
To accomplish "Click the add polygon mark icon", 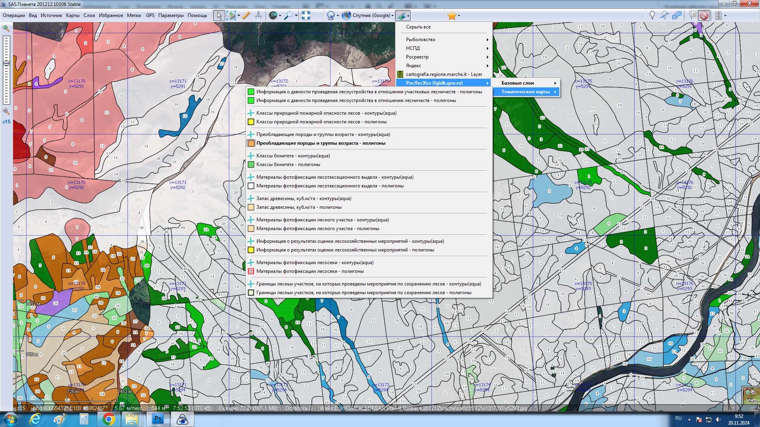I will [x=677, y=15].
